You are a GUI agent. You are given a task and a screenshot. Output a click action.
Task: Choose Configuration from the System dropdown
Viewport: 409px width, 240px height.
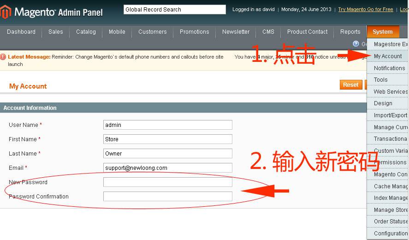[x=391, y=234]
